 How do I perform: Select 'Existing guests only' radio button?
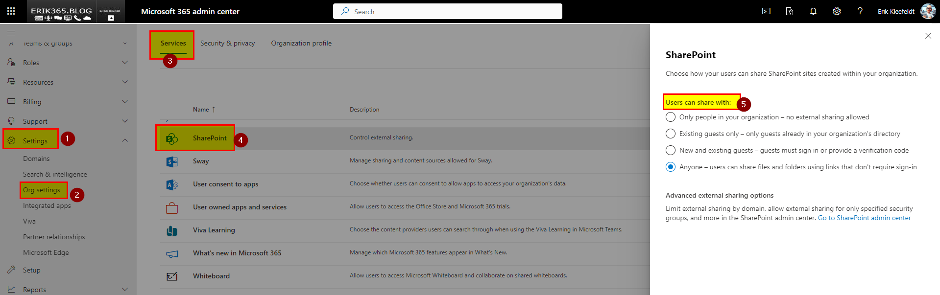[671, 134]
